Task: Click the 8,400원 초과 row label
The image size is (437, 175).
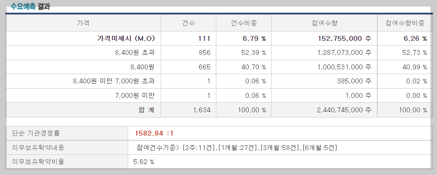Action: tap(135, 53)
